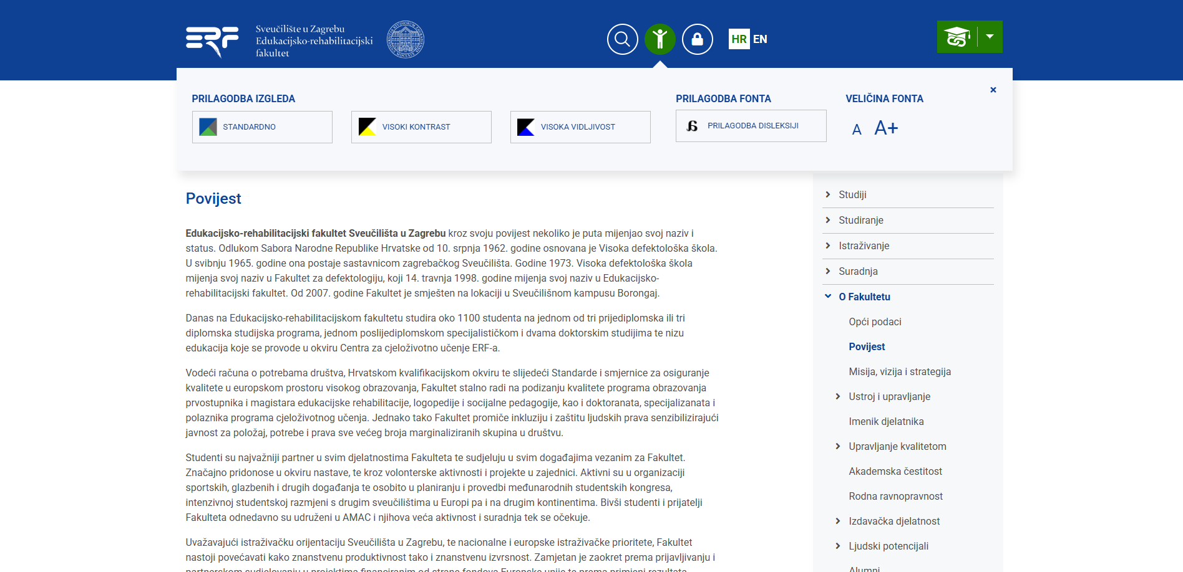Click the graduation cap student icon
This screenshot has height=572, width=1183.
click(x=957, y=37)
